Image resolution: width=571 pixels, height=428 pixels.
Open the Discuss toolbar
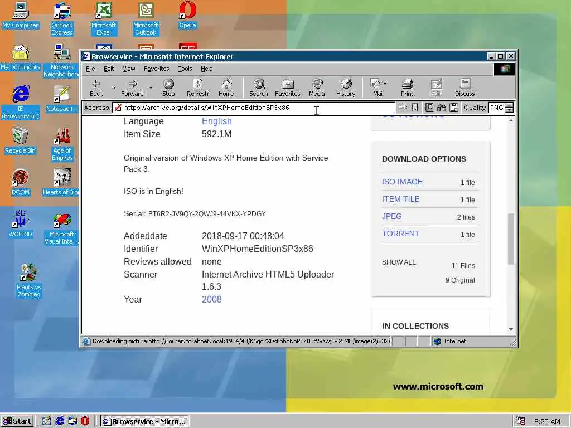click(x=464, y=87)
